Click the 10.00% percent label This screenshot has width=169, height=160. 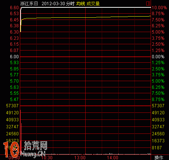tap(159, 8)
